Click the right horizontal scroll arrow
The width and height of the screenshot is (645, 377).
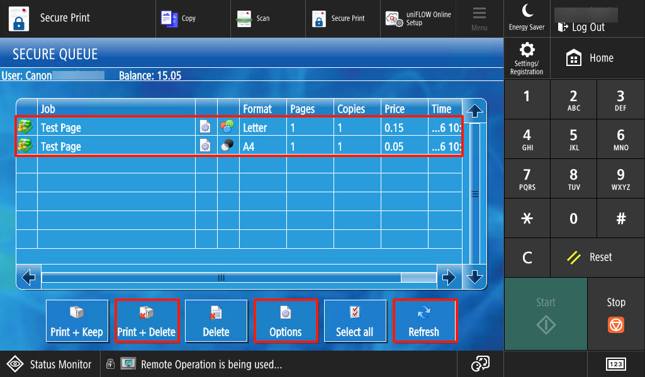click(x=449, y=278)
